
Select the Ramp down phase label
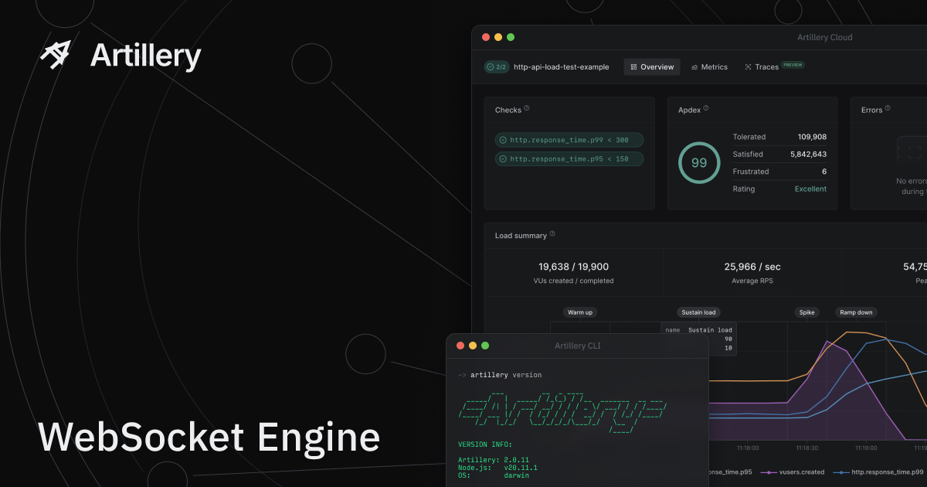tap(856, 312)
